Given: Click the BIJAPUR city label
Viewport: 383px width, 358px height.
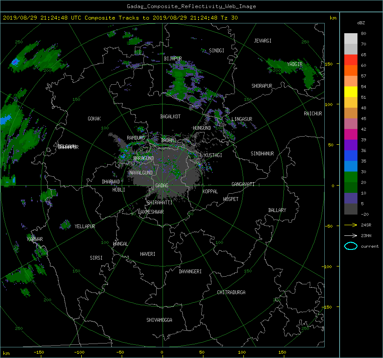Looking at the screenshot, I should coord(173,59).
